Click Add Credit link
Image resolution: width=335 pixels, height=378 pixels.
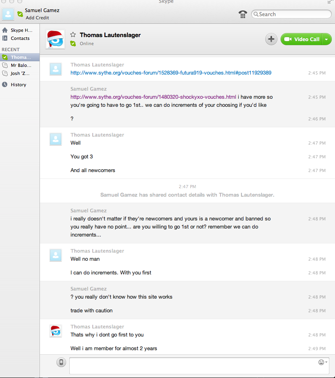pyautogui.click(x=37, y=18)
